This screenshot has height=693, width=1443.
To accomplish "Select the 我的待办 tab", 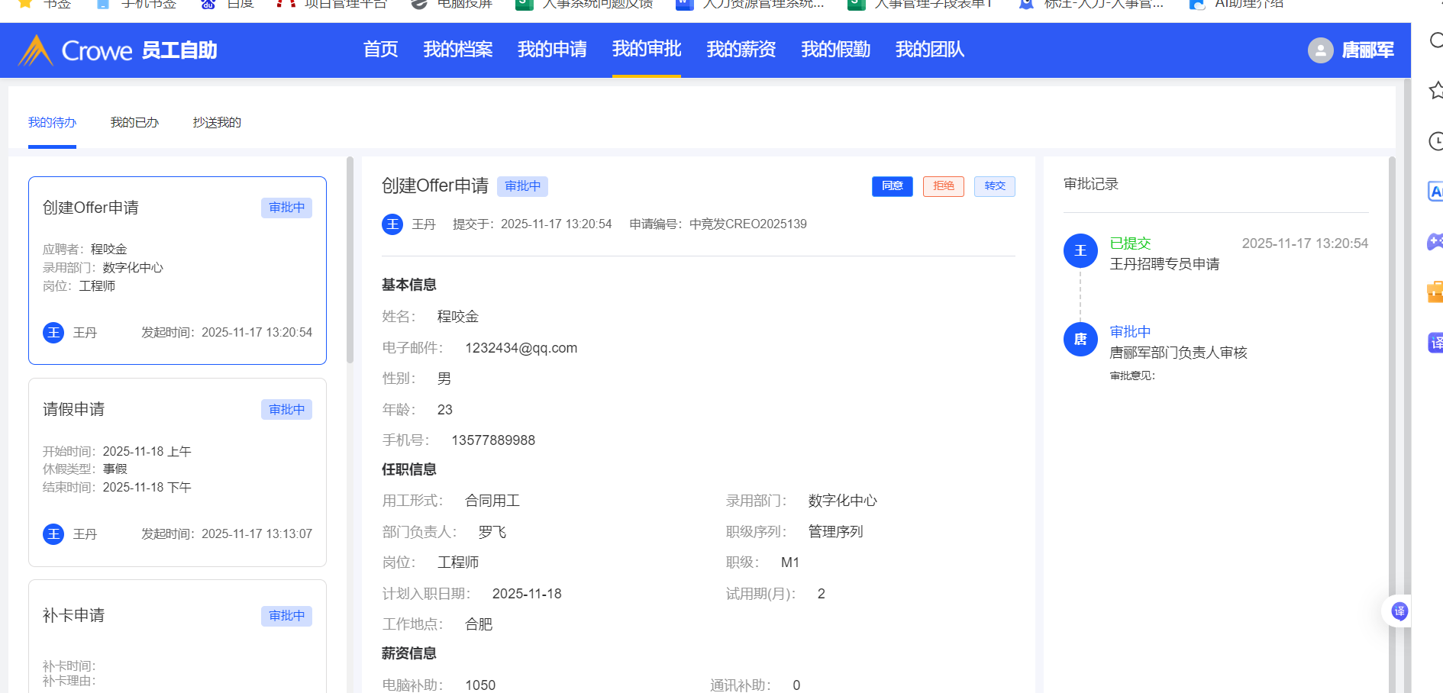I will point(52,122).
